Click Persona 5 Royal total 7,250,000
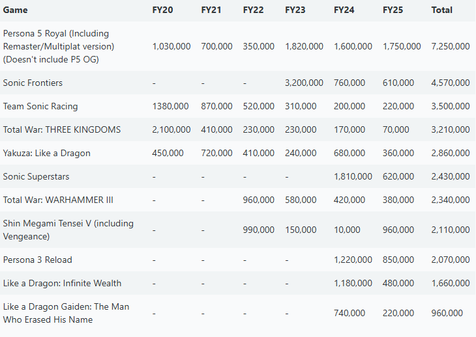The image size is (476, 337). [x=451, y=46]
